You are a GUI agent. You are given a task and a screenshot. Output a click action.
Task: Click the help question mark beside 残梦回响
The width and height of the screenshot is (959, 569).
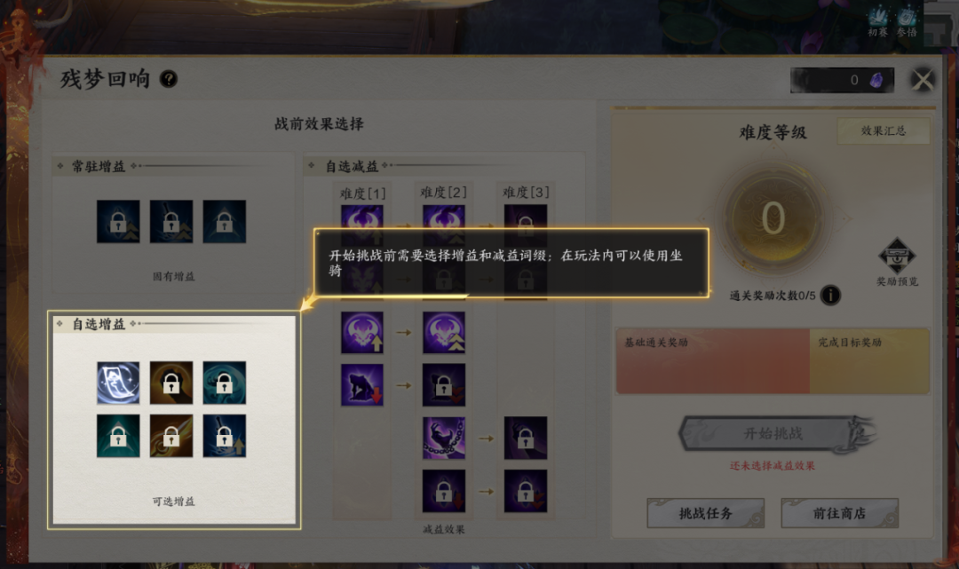(168, 79)
